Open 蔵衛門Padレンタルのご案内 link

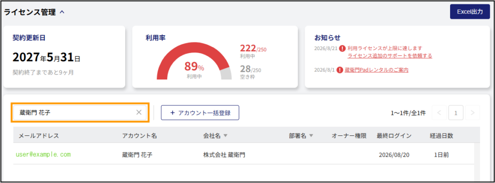[377, 70]
